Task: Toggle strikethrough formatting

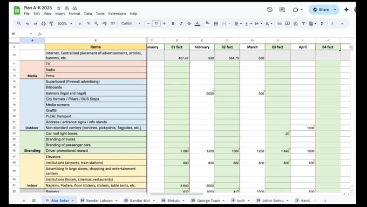Action: [189, 23]
